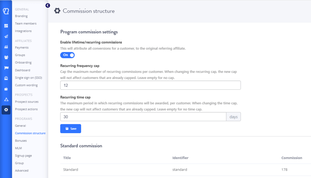
Task: Open the company logo menu at top left
Action: (x=6, y=11)
